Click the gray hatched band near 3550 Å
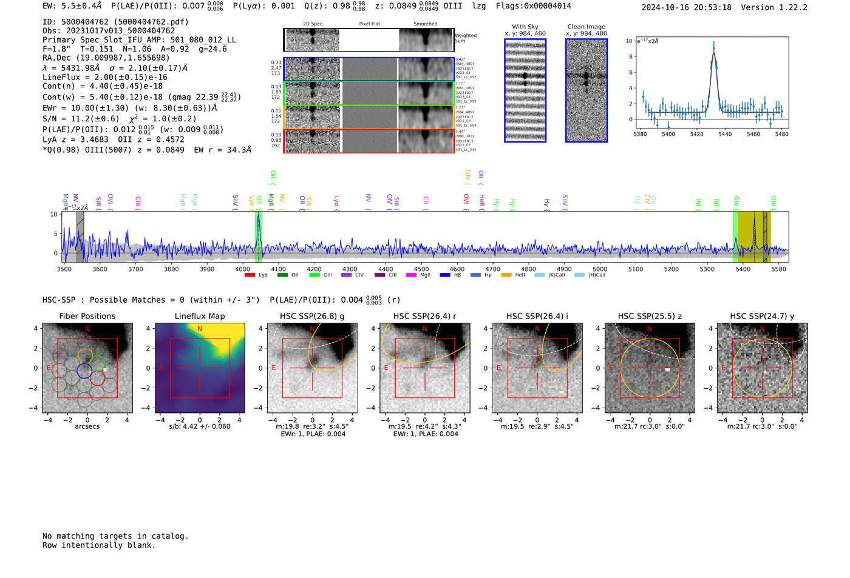 (x=80, y=237)
